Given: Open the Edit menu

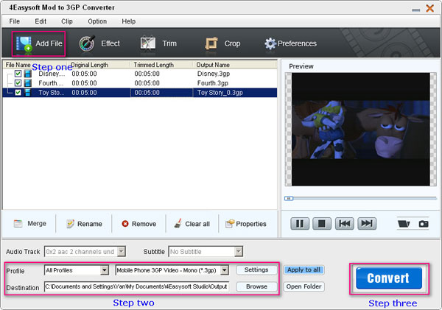Looking at the screenshot, I should (x=41, y=21).
